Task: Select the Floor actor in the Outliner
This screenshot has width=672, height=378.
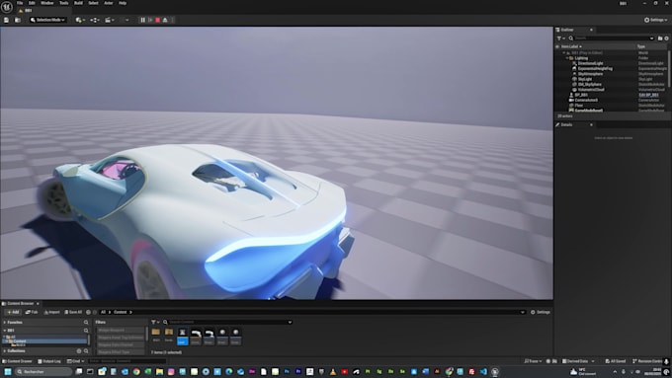Action: click(578, 106)
